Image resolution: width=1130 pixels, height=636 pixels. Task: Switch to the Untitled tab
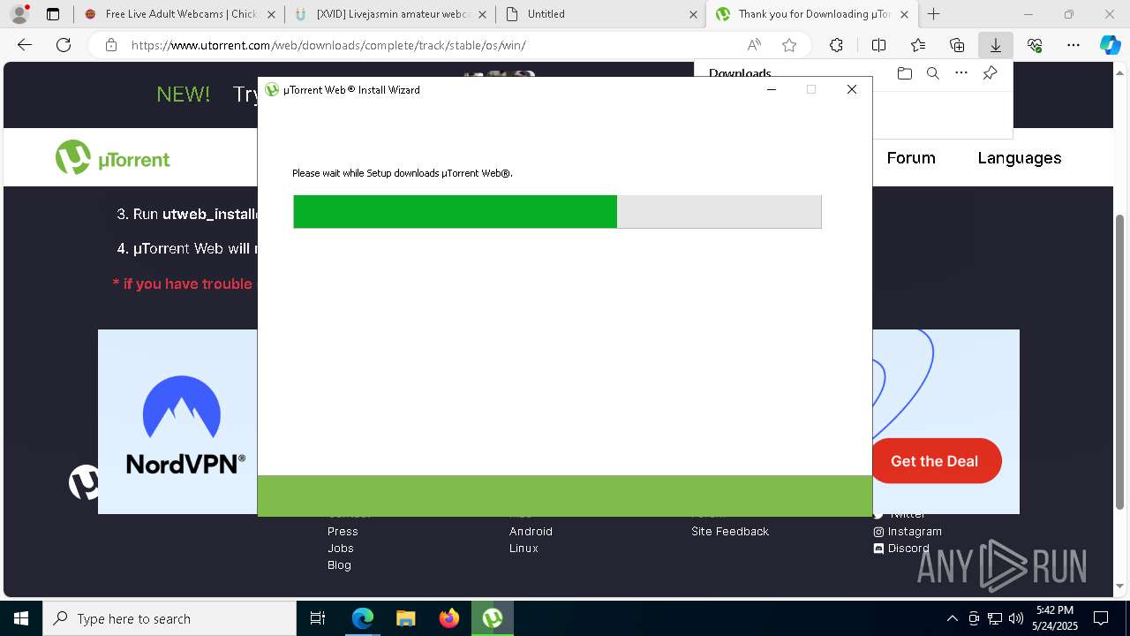tap(600, 14)
